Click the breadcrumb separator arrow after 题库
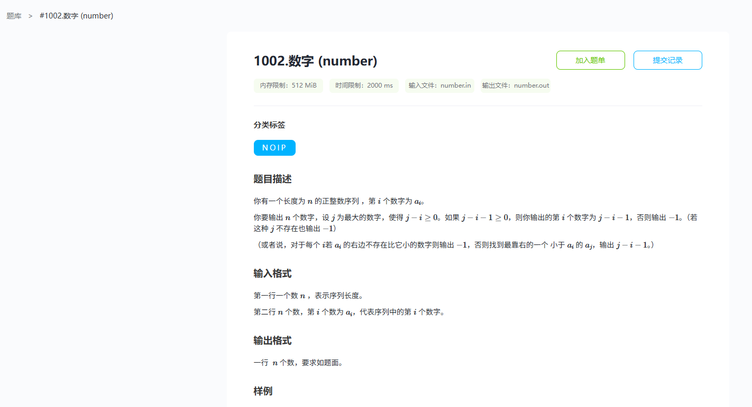The width and height of the screenshot is (752, 407). (x=31, y=16)
